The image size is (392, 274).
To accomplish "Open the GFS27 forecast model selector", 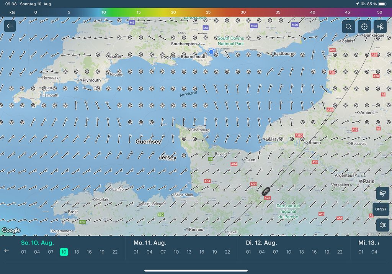I will coord(381,209).
